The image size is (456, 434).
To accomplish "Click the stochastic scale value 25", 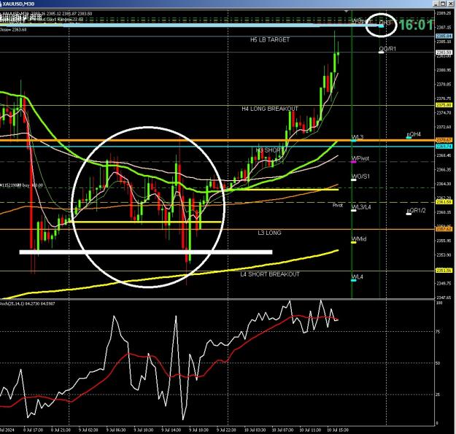I will pyautogui.click(x=438, y=395).
